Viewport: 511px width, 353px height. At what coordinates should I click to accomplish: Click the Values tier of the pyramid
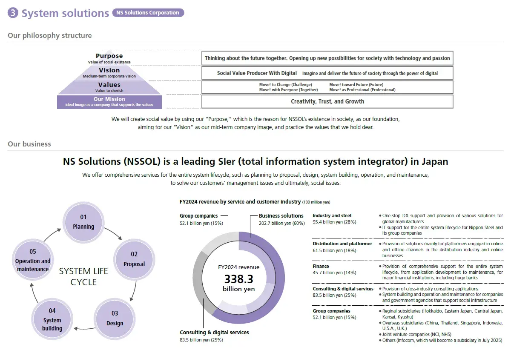[x=109, y=87]
